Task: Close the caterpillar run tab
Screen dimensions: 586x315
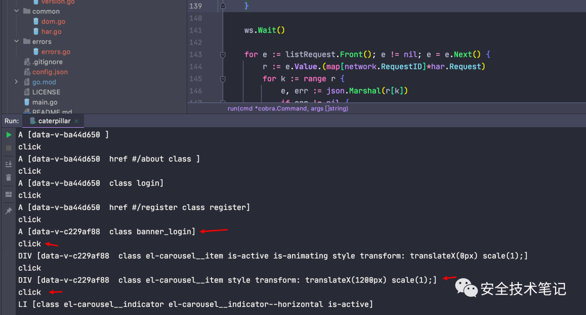Action: pyautogui.click(x=77, y=121)
